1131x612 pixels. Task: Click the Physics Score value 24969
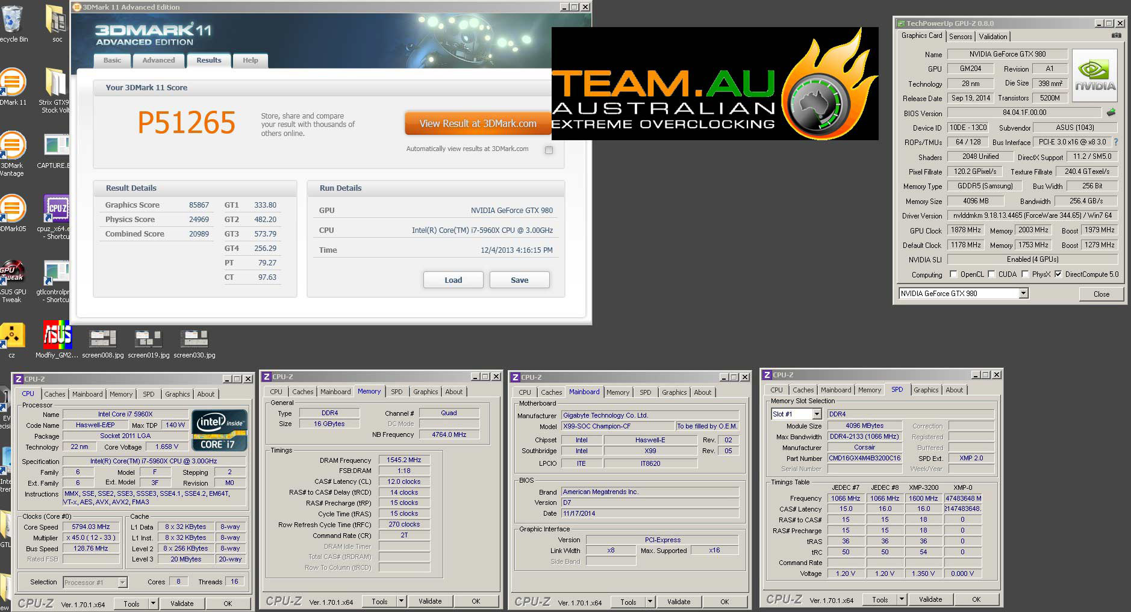[x=199, y=220]
